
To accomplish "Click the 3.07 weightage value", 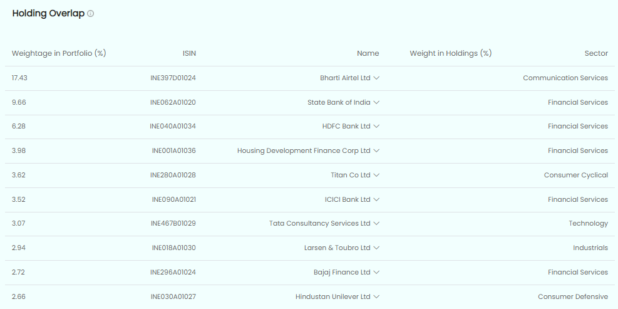I will (x=19, y=223).
